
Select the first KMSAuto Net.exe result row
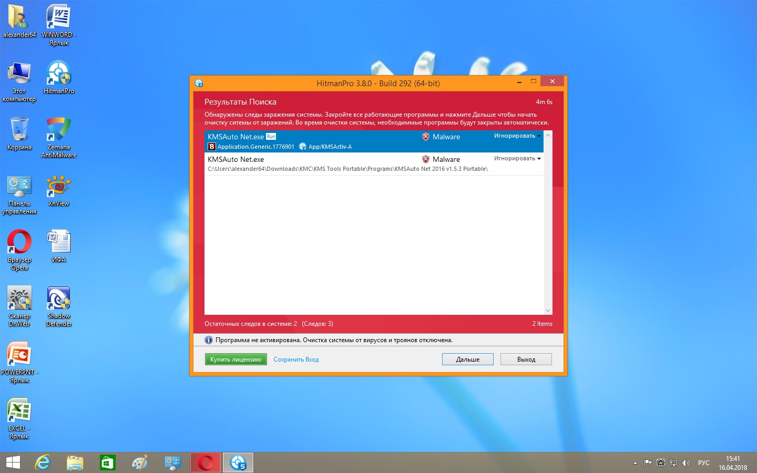pyautogui.click(x=374, y=141)
